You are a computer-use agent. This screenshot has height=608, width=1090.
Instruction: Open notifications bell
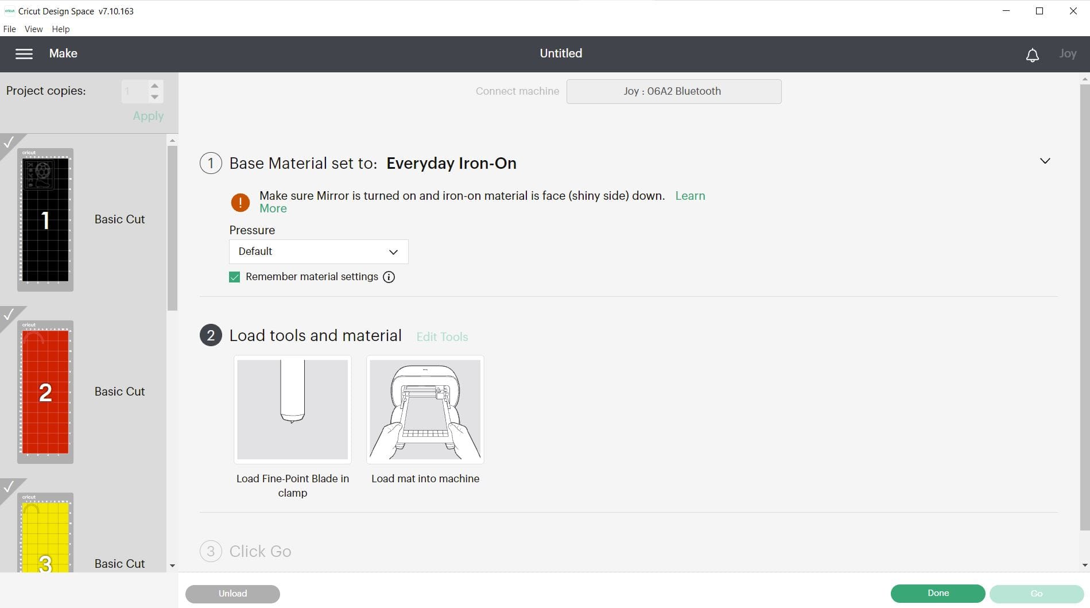pyautogui.click(x=1032, y=55)
